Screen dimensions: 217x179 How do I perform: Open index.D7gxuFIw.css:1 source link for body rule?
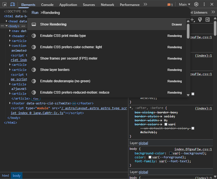point(193,149)
